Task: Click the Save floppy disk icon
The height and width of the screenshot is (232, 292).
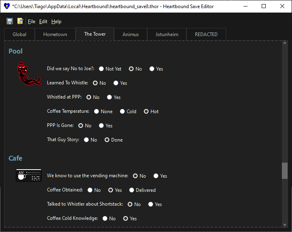Action: tap(10, 21)
